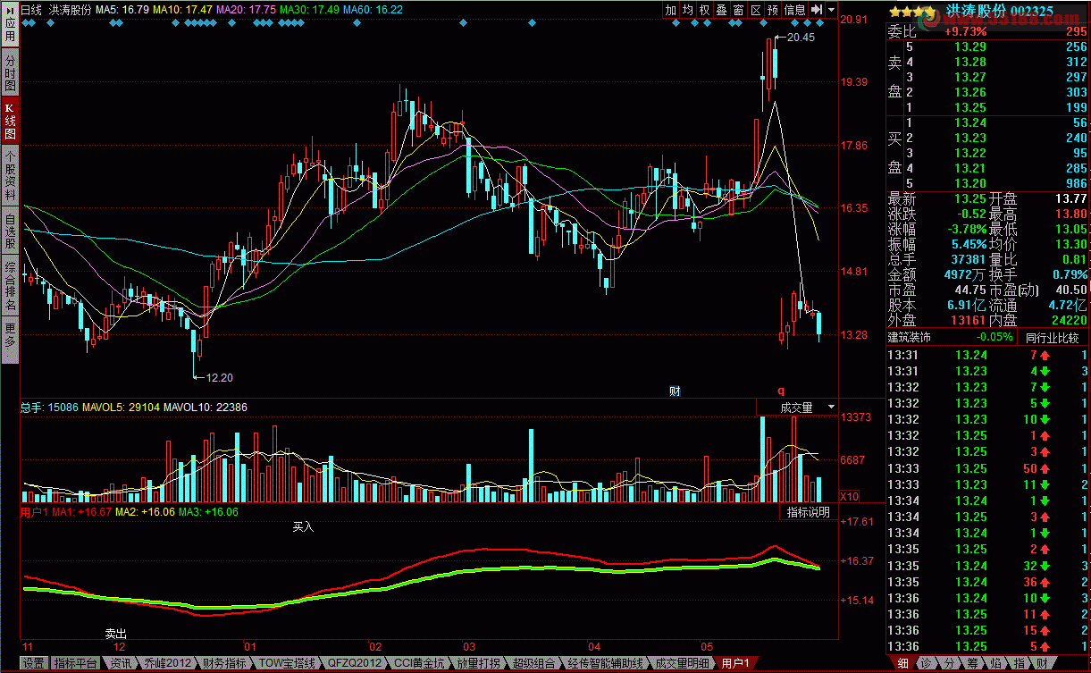
Task: Select the 经传智能辅助线 indicator tab
Action: click(x=606, y=664)
